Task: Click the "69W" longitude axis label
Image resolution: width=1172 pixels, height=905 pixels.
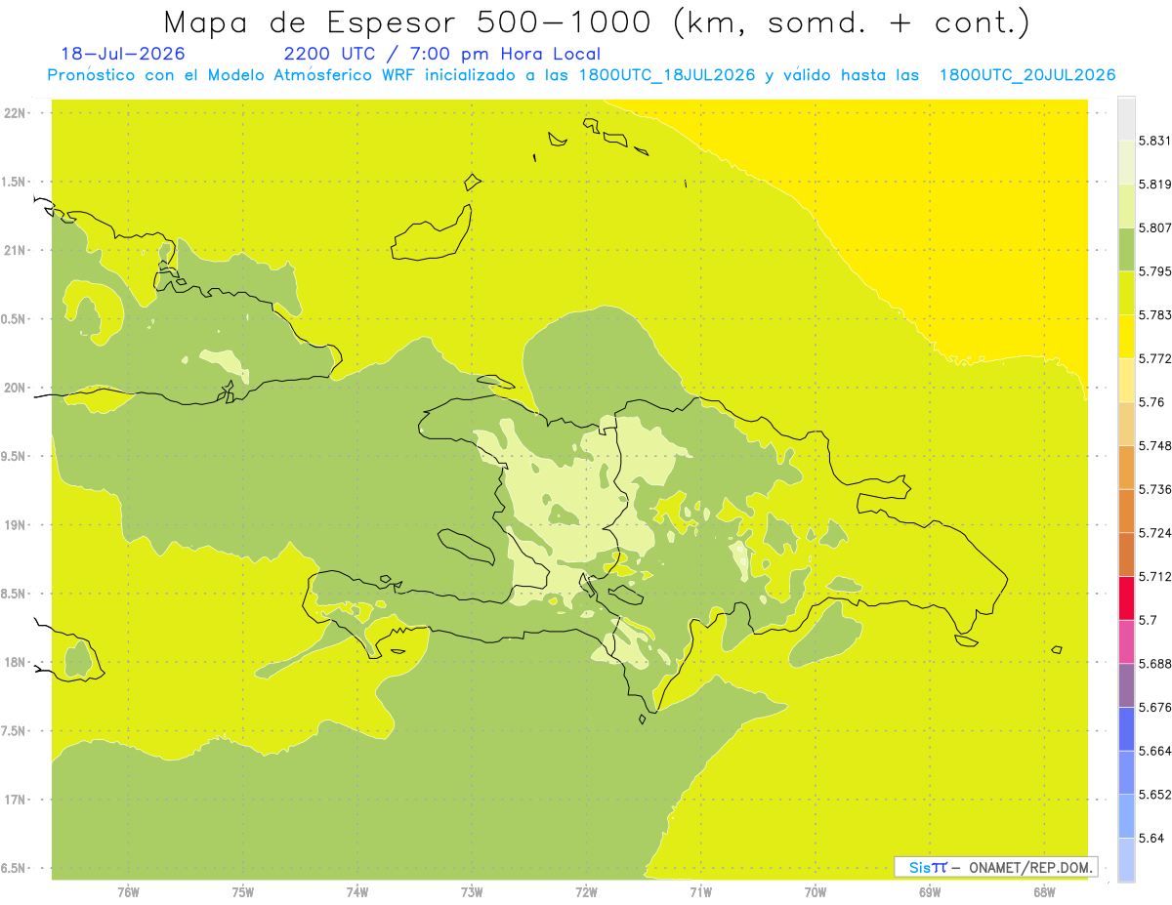Action: (x=930, y=892)
